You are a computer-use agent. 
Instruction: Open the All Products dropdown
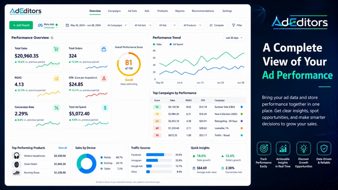(x=192, y=25)
